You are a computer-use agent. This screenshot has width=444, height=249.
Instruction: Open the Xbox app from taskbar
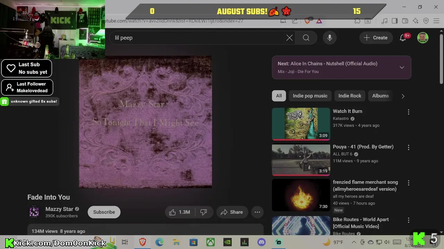point(211,242)
